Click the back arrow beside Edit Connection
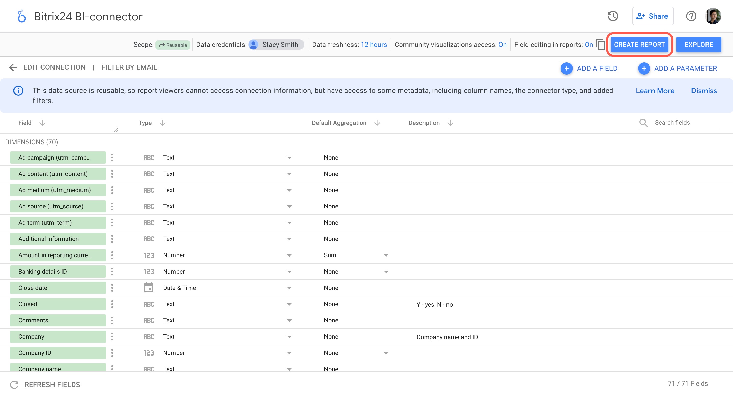 (13, 67)
